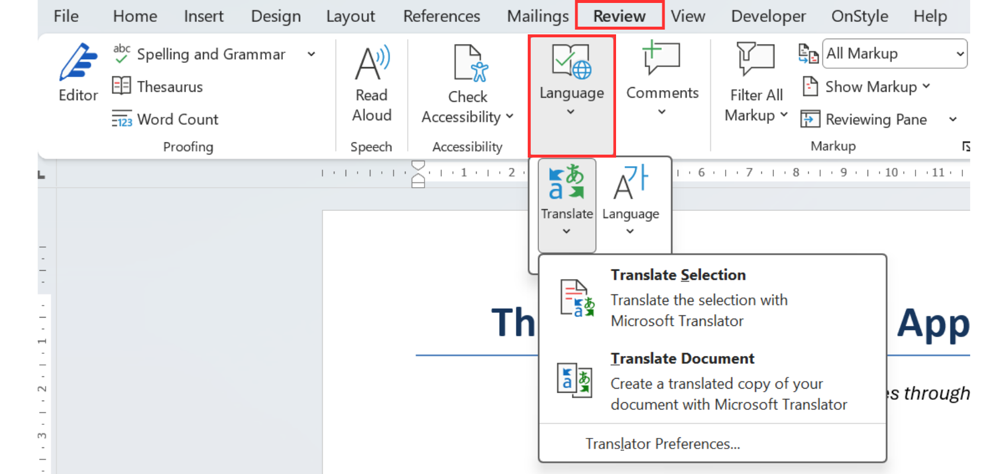The height and width of the screenshot is (474, 1008).
Task: Click the horizontal ruler at mark 8
Action: coord(796,172)
